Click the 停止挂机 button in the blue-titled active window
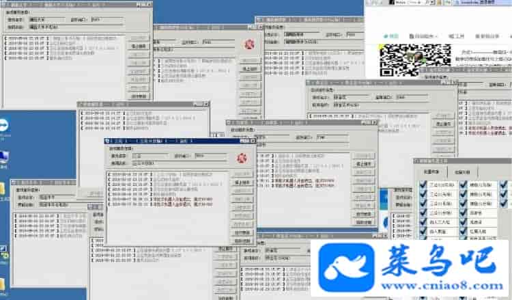 coord(242,182)
